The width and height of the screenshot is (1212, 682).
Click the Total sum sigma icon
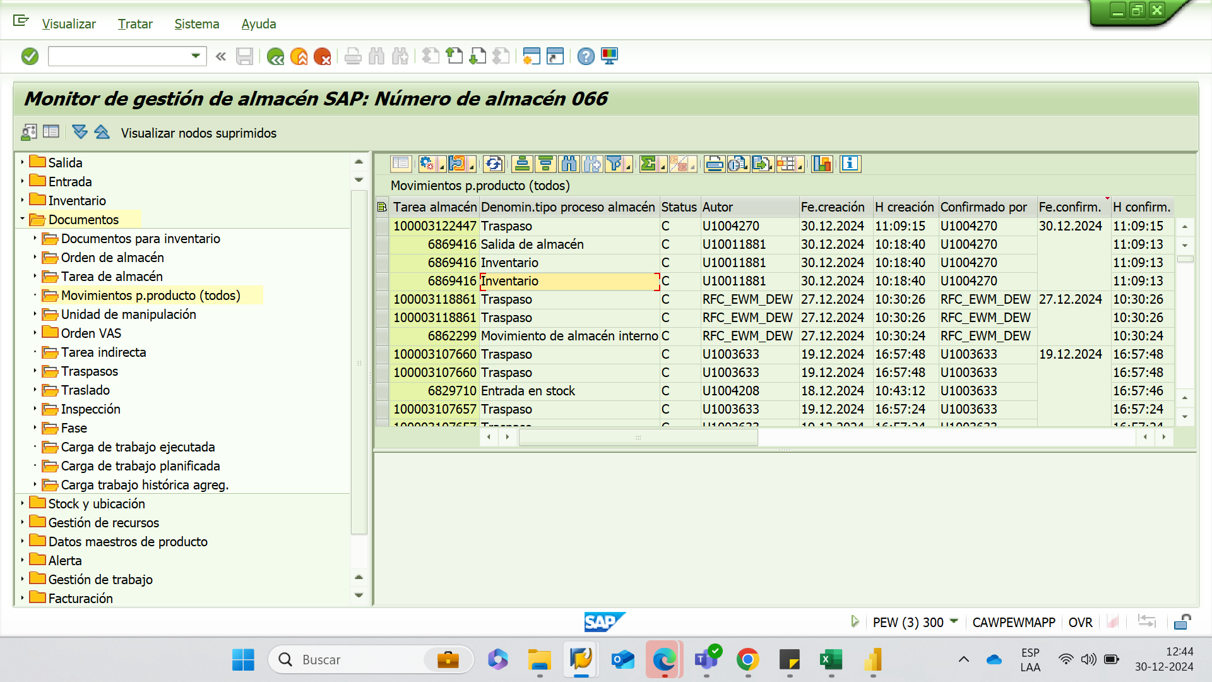(x=648, y=164)
